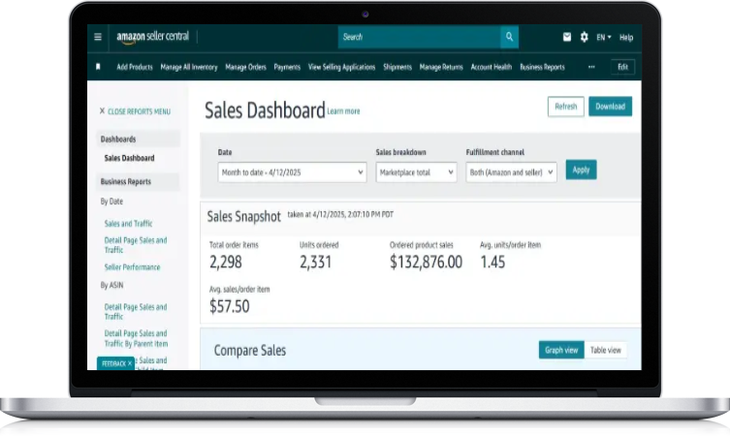This screenshot has width=730, height=436.
Task: Open Account Health menu item
Action: tap(492, 67)
